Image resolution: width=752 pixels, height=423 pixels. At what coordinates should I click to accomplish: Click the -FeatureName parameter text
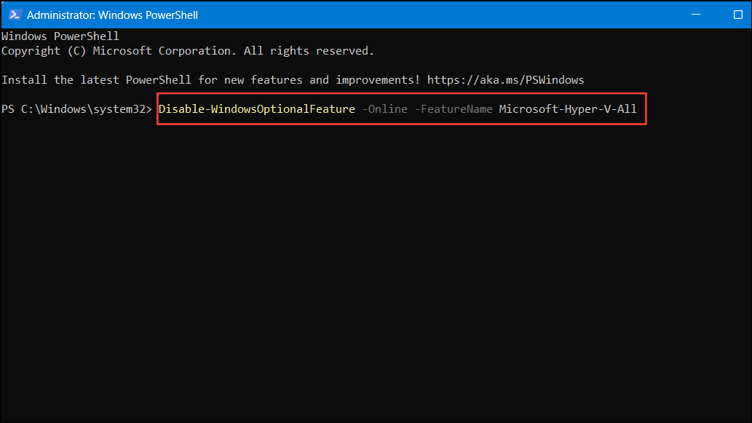click(454, 108)
